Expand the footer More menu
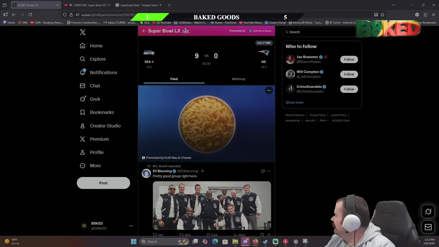Viewport: 439px width, 247px height. pyautogui.click(x=324, y=120)
